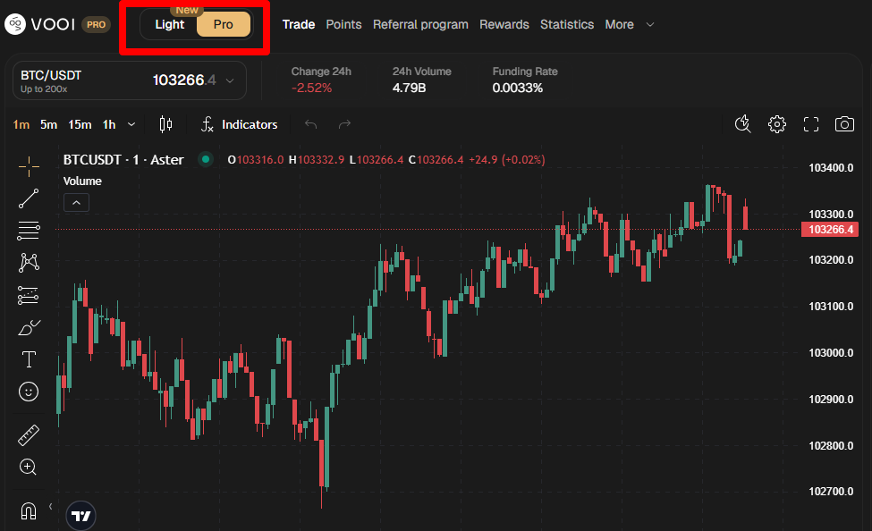Screen dimensions: 872x531
Task: Open the Referral program page
Action: (x=420, y=24)
